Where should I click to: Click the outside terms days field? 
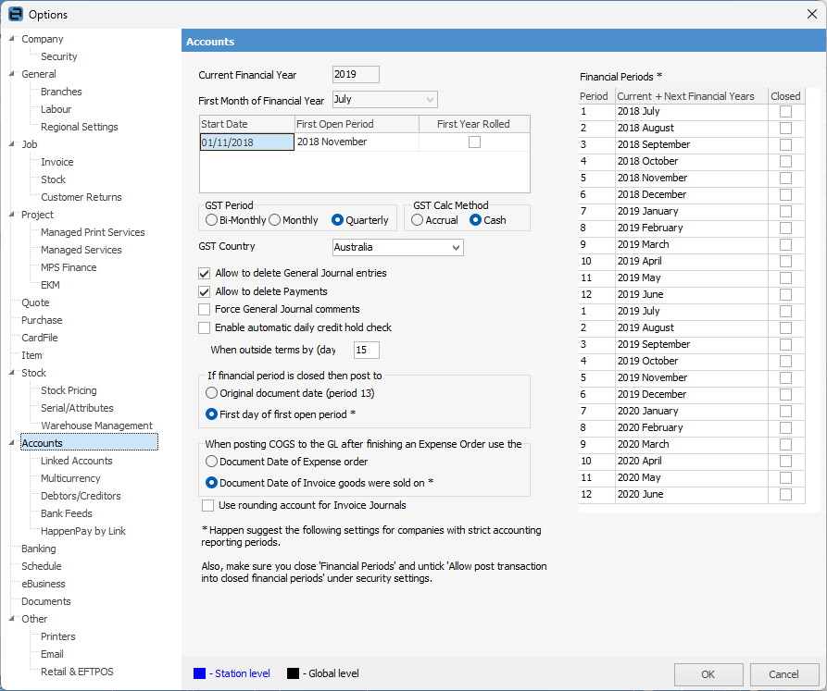point(366,350)
